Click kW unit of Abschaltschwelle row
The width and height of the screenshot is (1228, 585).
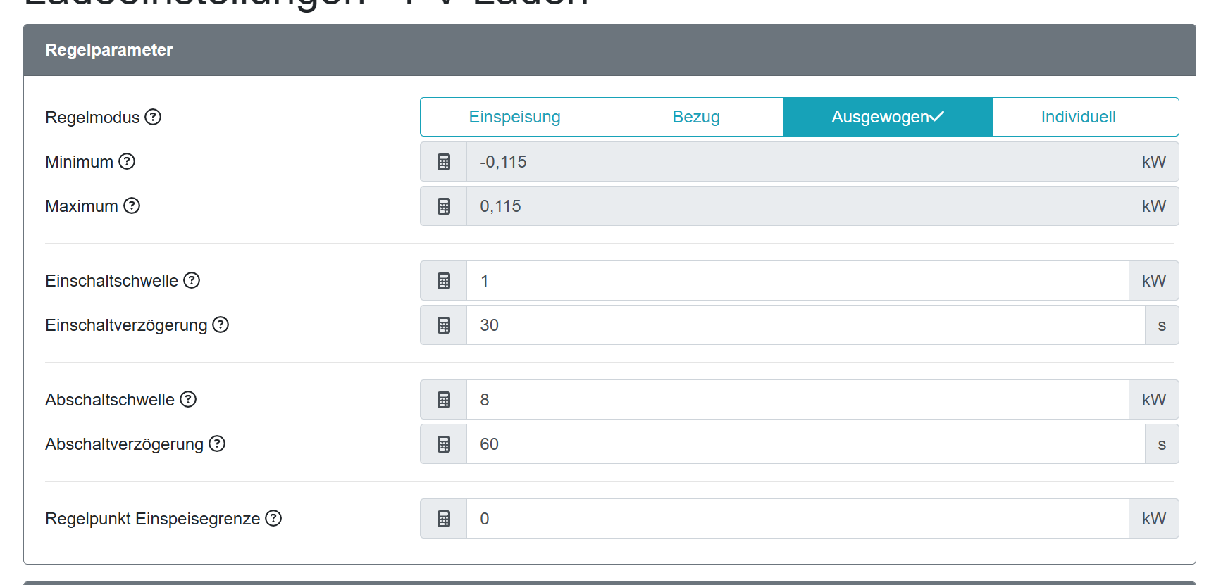pos(1154,400)
